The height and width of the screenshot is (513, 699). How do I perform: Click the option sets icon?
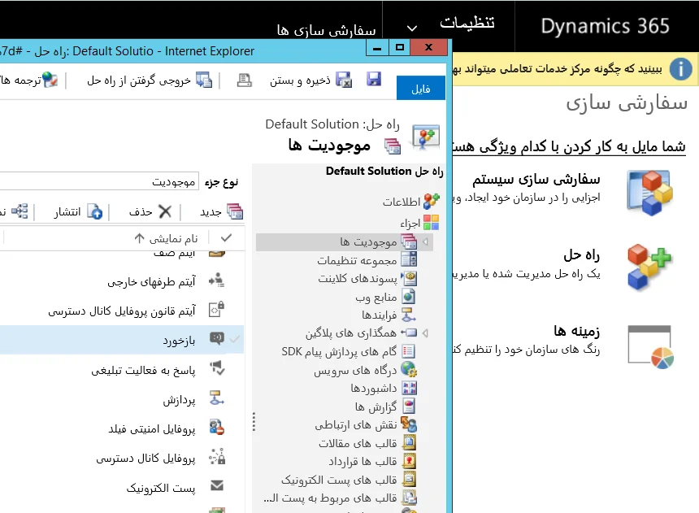[x=409, y=259]
